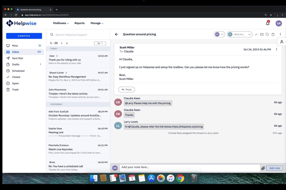Image resolution: width=286 pixels, height=190 pixels.
Task: Reload the page in the browser
Action: 16,15
